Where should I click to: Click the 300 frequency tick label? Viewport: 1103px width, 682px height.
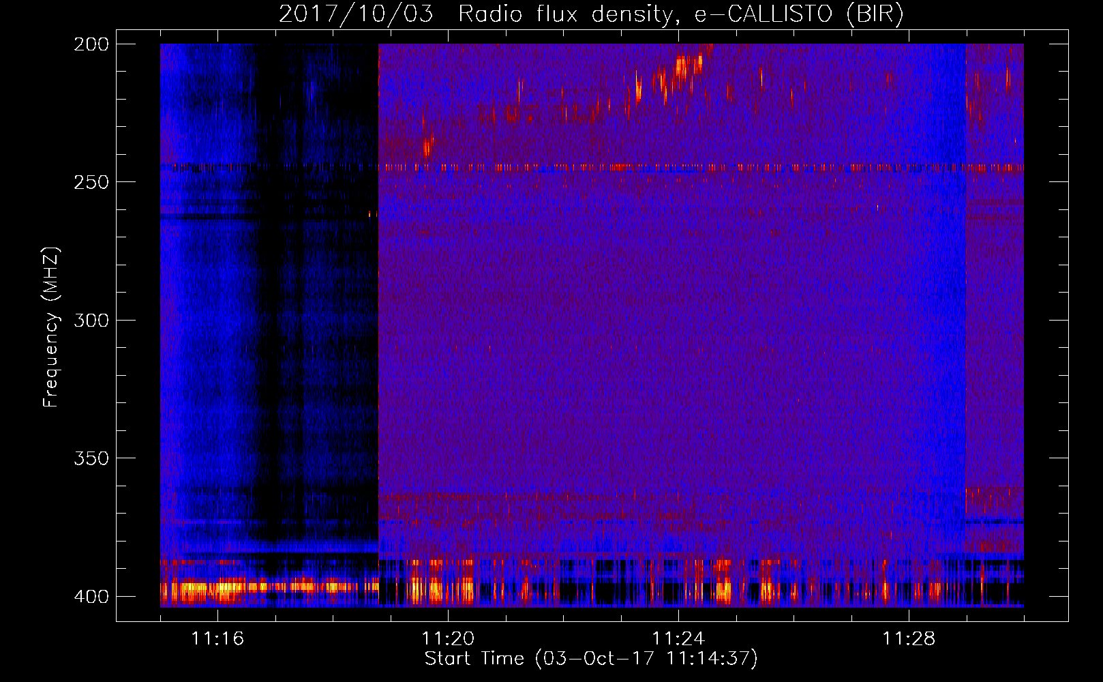click(91, 320)
